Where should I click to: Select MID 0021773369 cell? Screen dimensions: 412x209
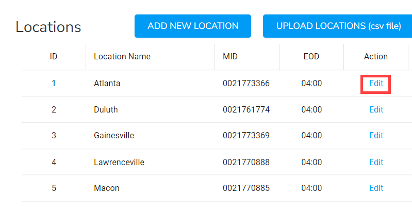[246, 136]
